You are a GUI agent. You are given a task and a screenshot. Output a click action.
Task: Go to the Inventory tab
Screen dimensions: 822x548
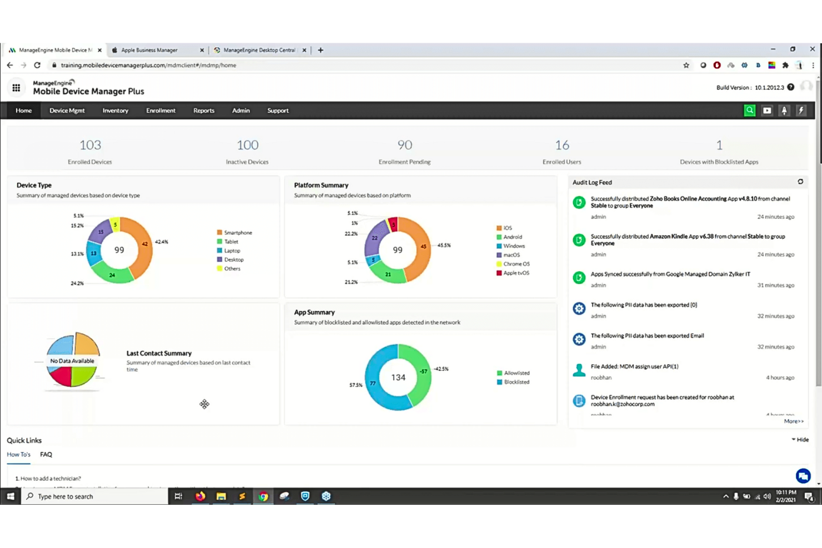tap(116, 110)
